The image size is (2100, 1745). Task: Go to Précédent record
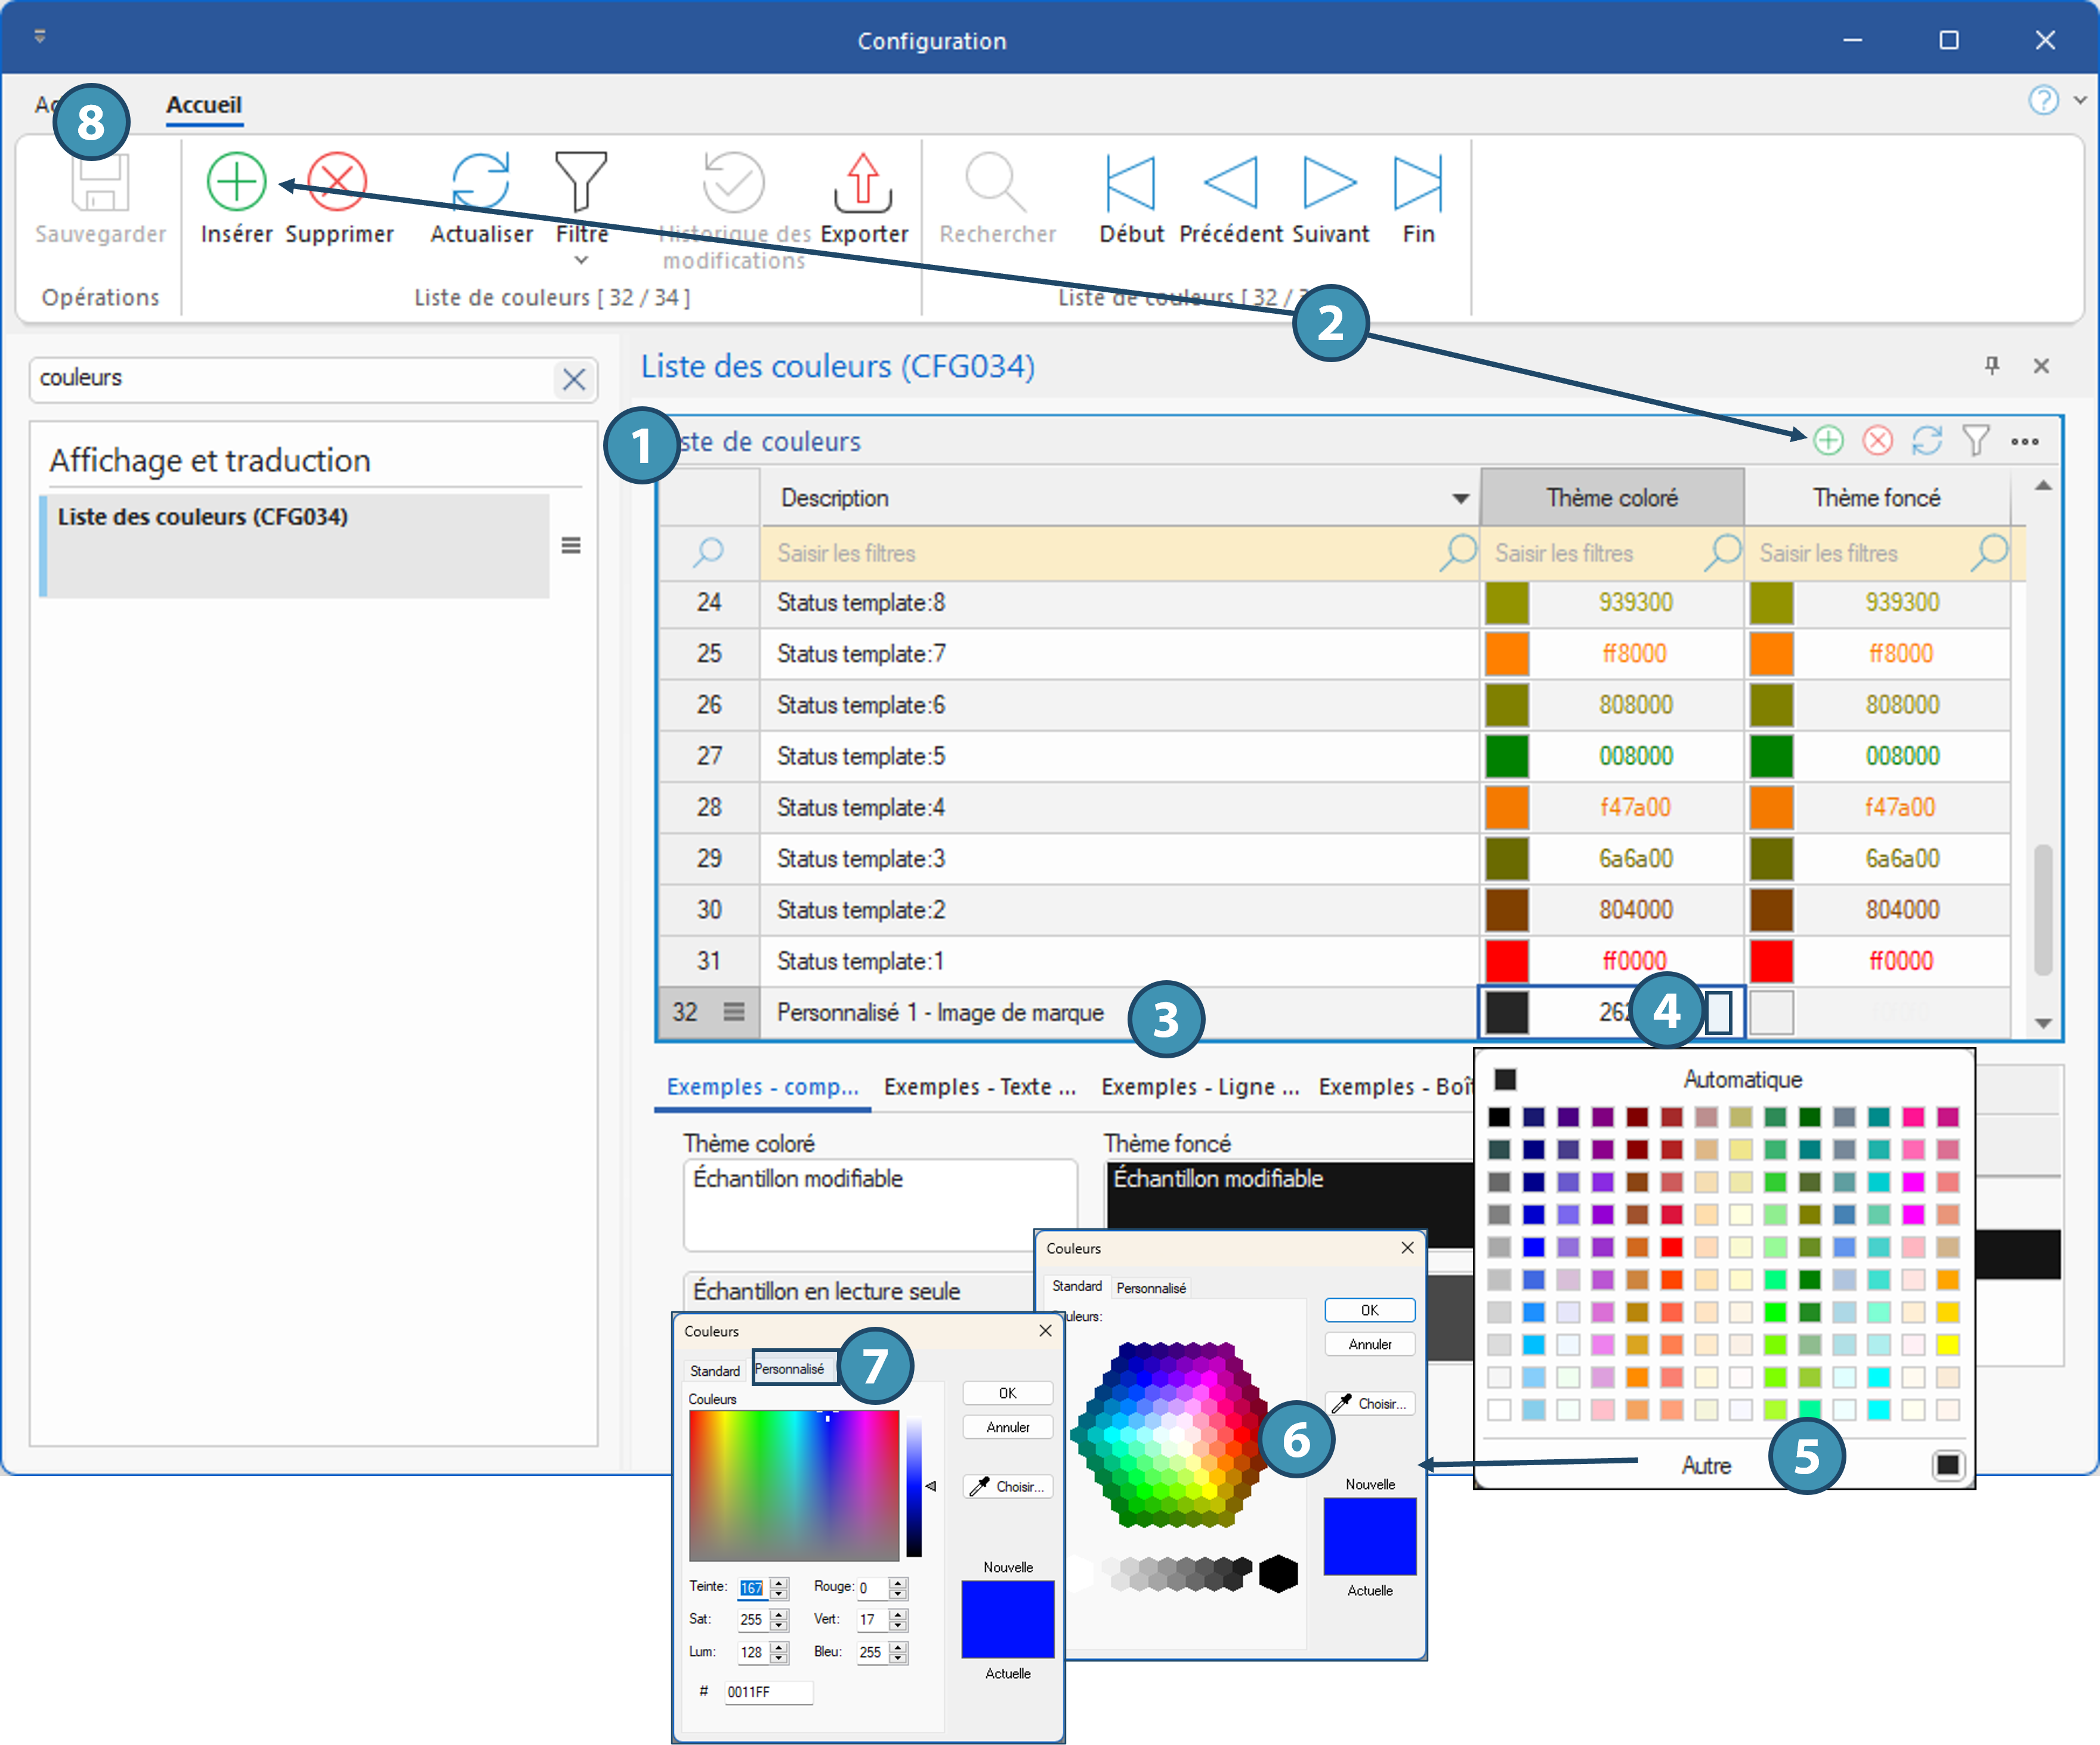(x=1231, y=182)
